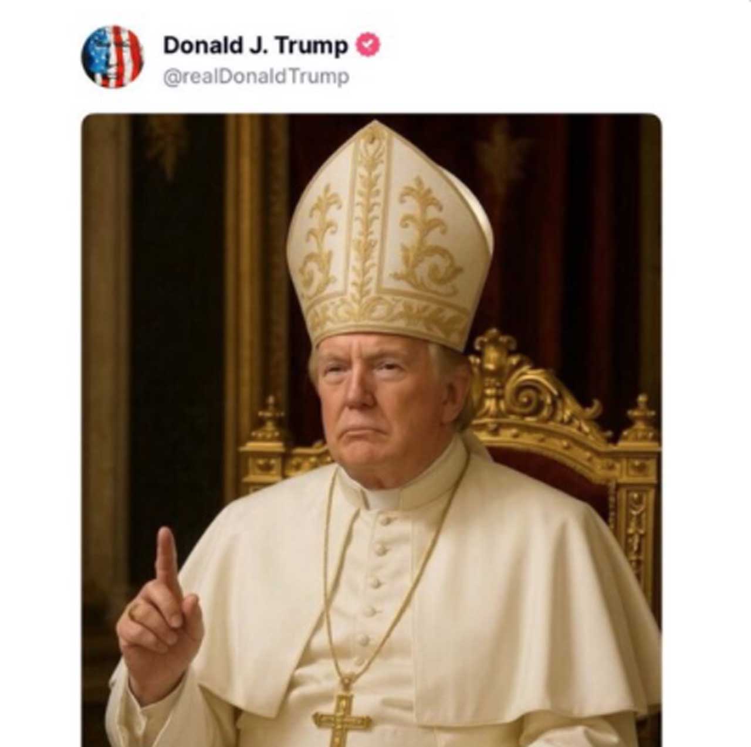Viewport: 751px width, 747px height.
Task: Click the golden pillar left of the figure
Action: 242,264
